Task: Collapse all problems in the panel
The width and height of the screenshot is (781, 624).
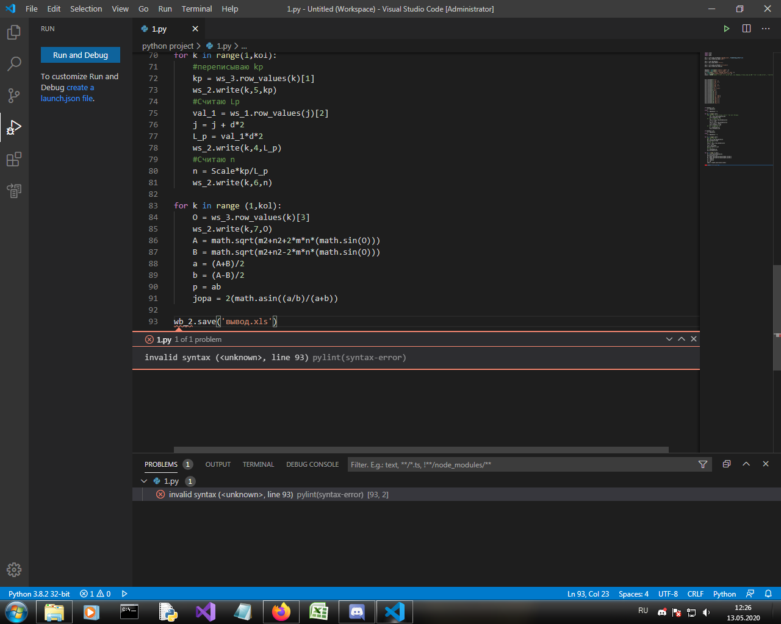Action: 727,464
